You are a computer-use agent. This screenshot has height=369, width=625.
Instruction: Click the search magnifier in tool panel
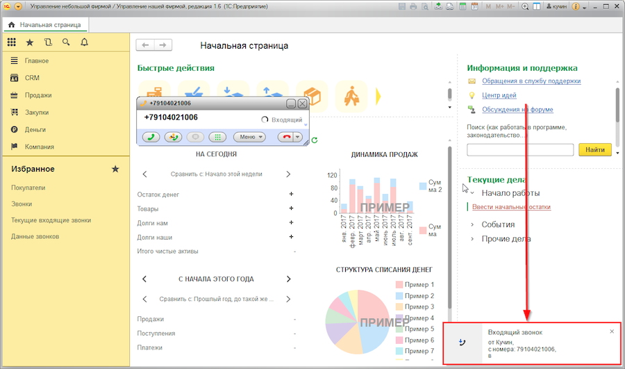click(x=66, y=42)
